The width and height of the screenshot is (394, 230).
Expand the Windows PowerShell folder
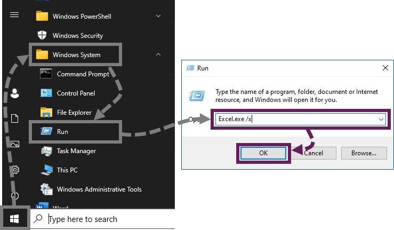pos(158,16)
